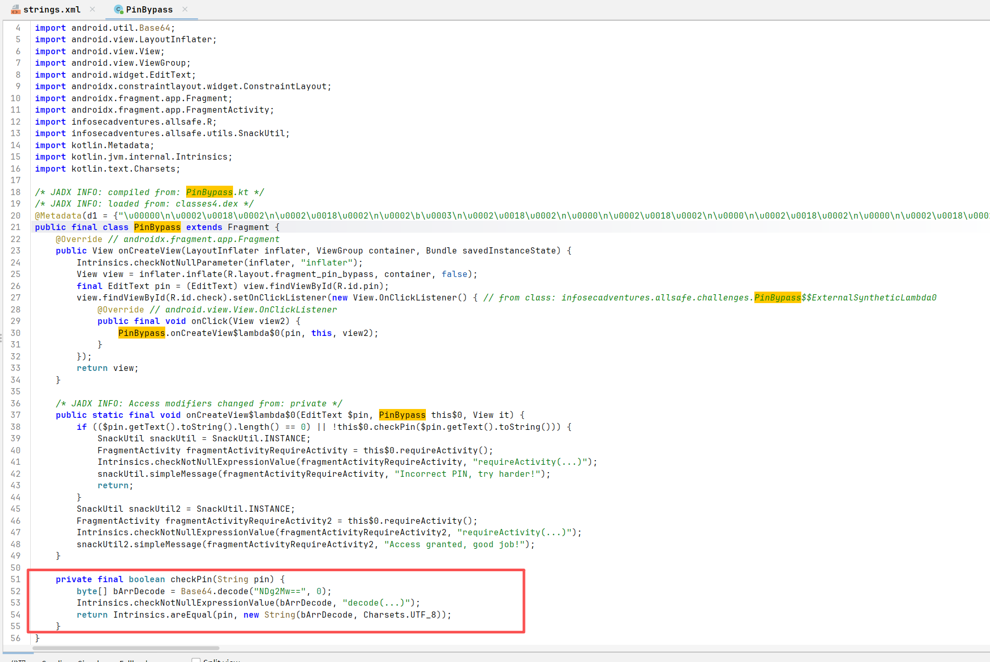Click the checkPin method name on line 51
This screenshot has height=662, width=990.
(x=191, y=579)
